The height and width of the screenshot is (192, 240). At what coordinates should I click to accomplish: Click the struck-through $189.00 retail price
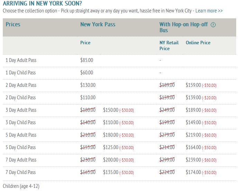167,85
